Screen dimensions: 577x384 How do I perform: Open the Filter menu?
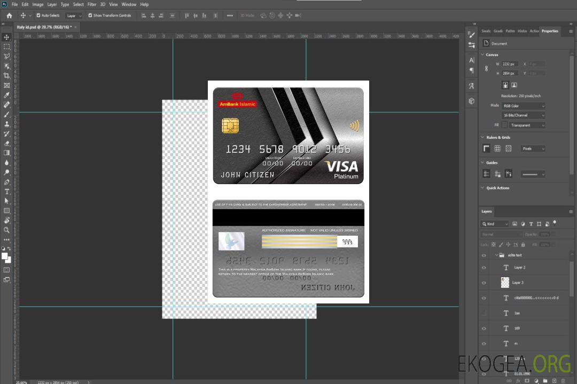tap(92, 4)
